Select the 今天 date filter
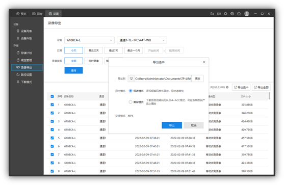Screen dimensions: 284x185 coord(73,50)
